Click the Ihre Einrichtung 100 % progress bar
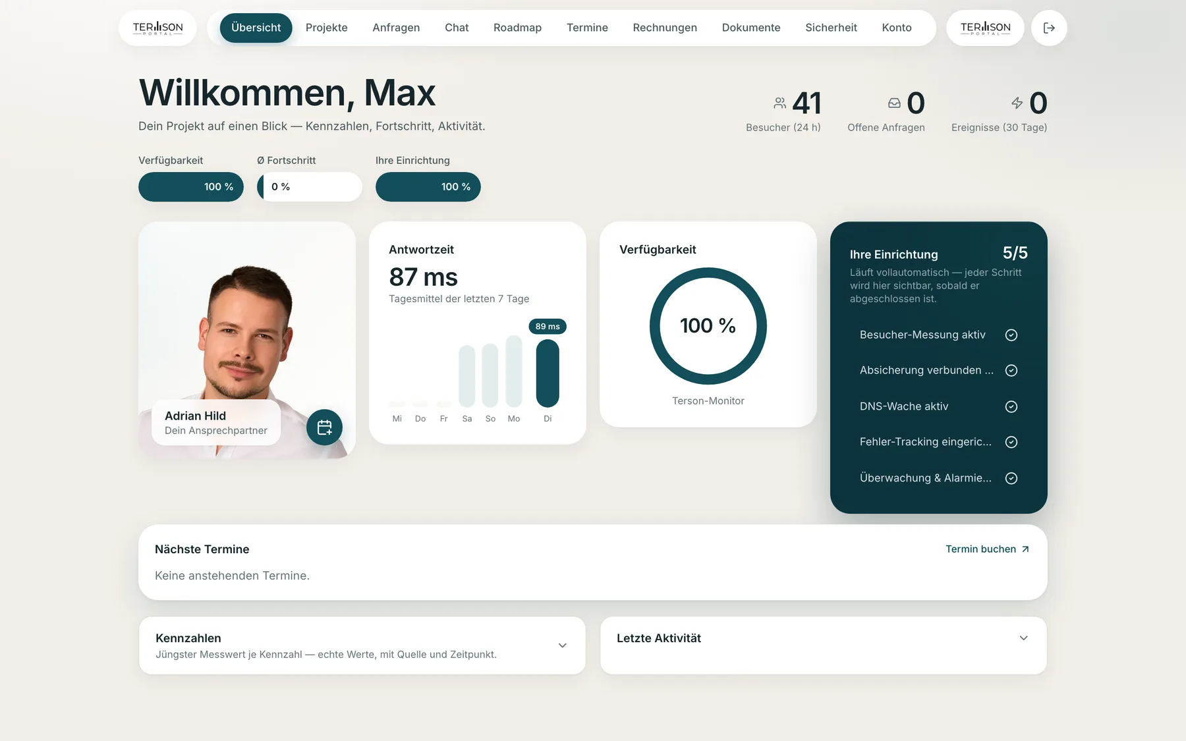 click(x=428, y=187)
